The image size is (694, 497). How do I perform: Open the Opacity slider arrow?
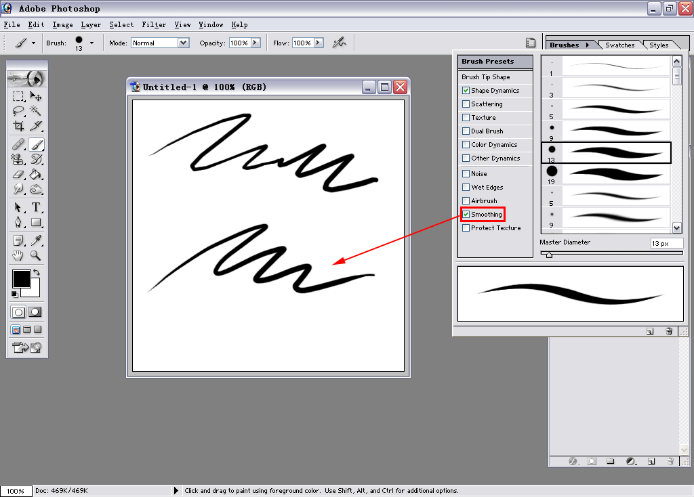(x=256, y=43)
